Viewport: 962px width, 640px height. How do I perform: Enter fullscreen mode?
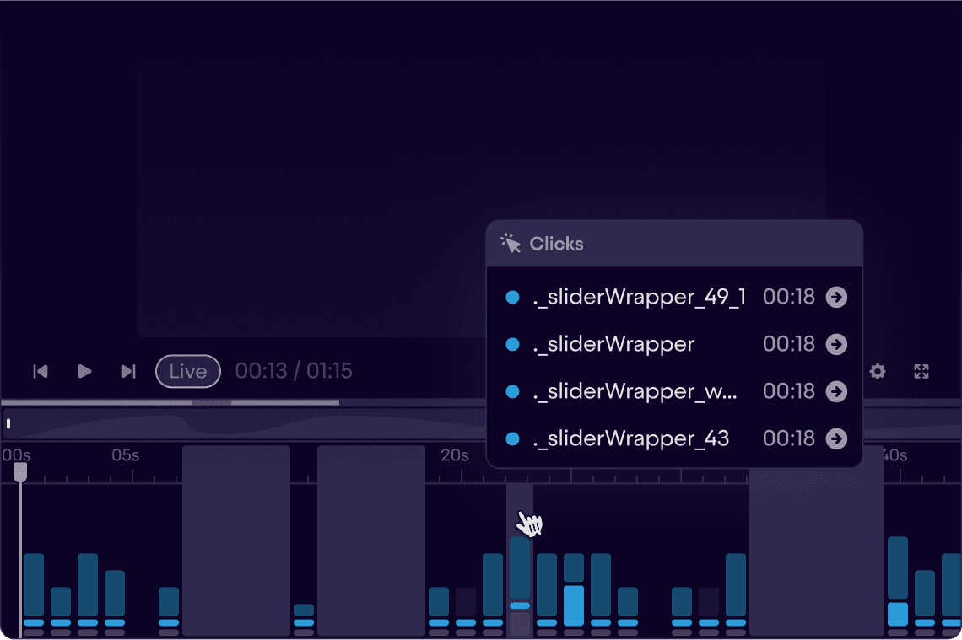point(921,371)
